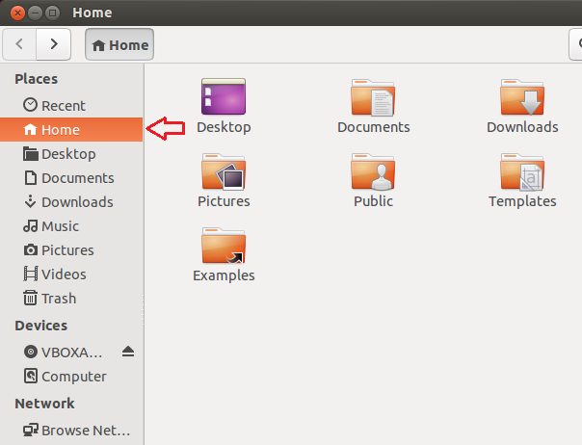Screen dimensions: 582x445
Task: Open the Documents folder icon in main view
Action: 373,97
